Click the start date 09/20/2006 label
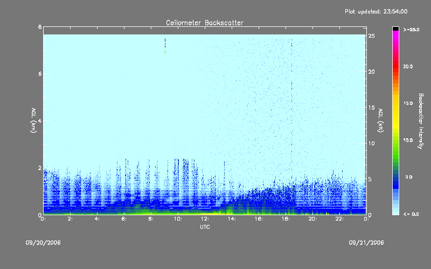431x269 pixels. [x=43, y=243]
